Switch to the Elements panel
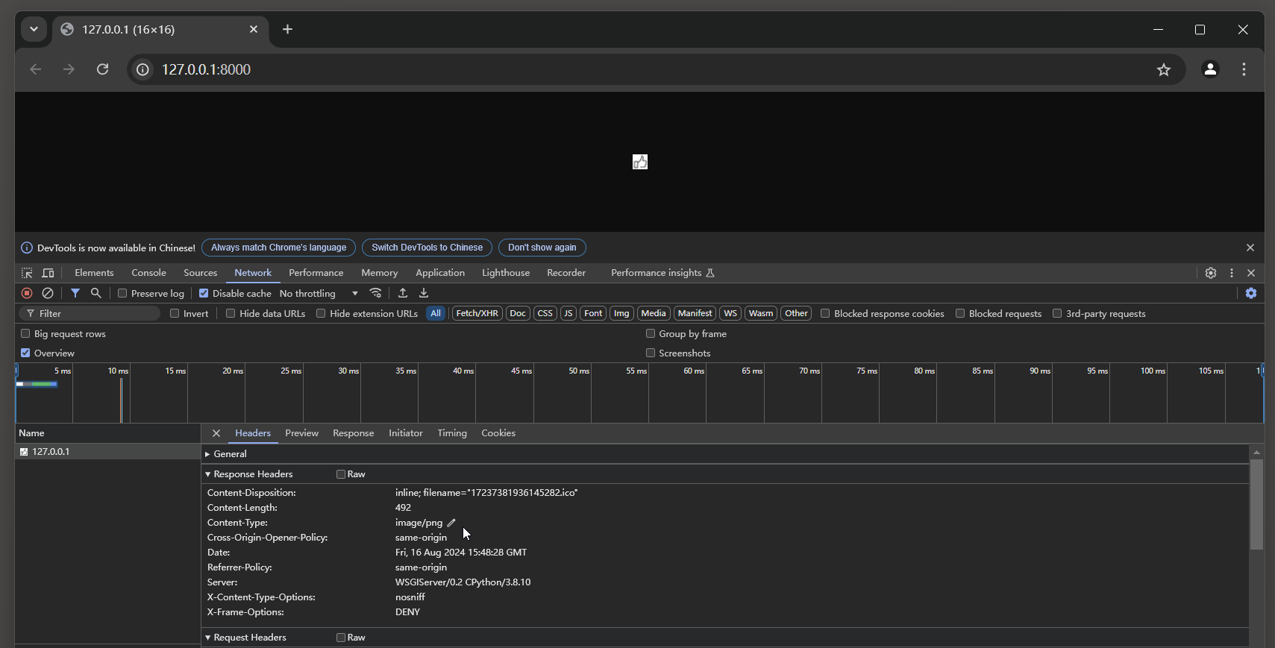Image resolution: width=1275 pixels, height=648 pixels. [x=94, y=273]
